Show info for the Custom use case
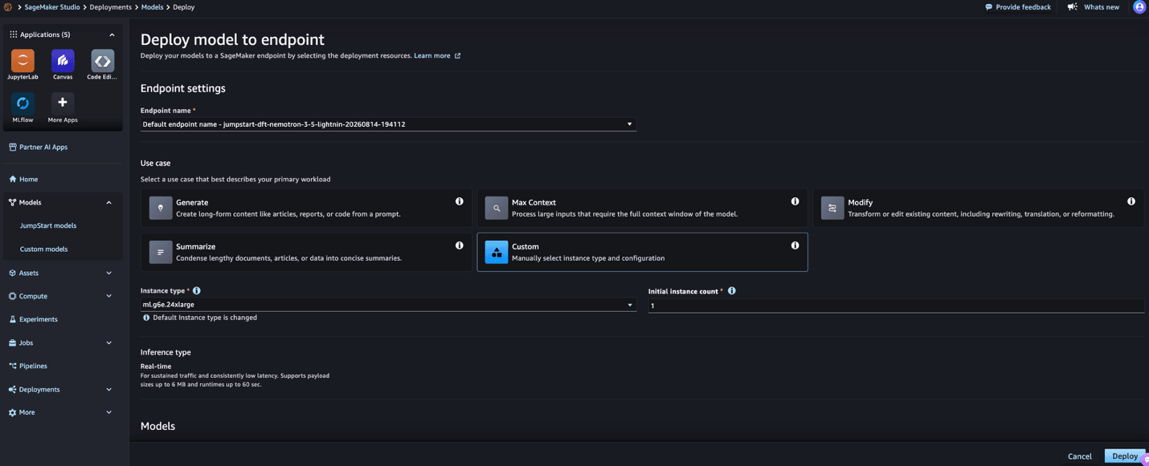Screen dimensions: 1149x466 795,245
